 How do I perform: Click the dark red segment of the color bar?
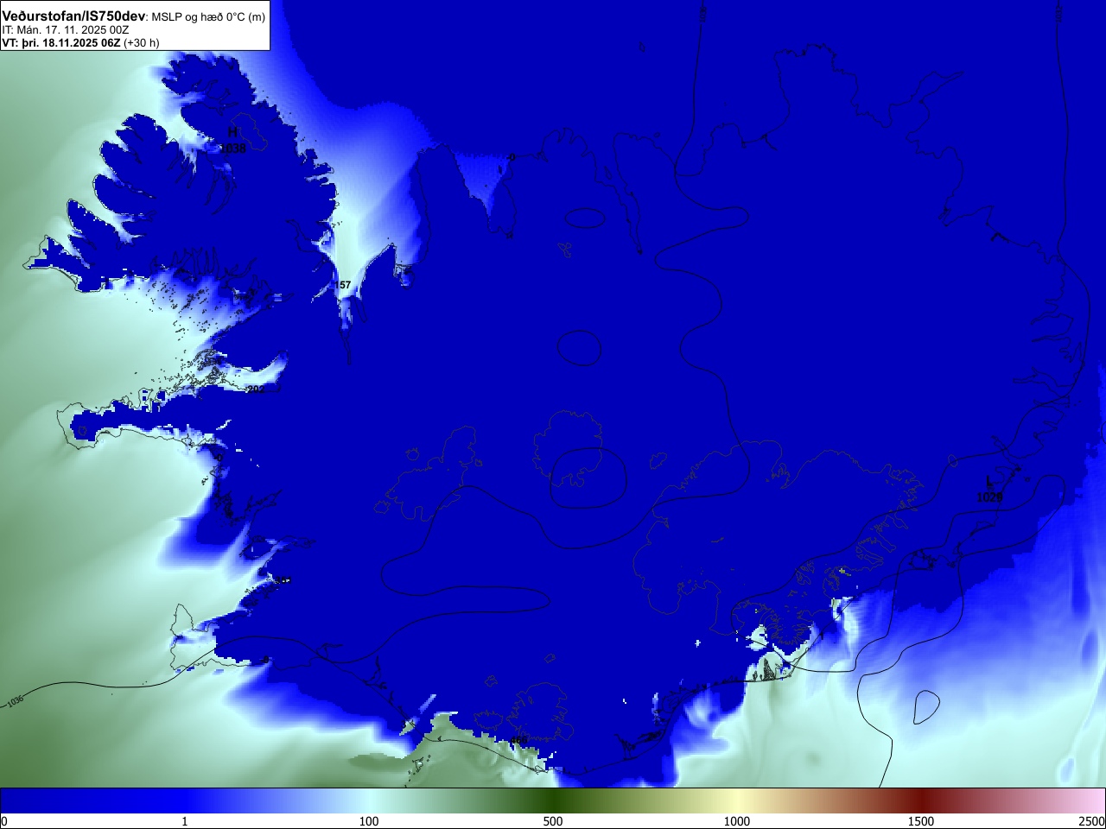(x=921, y=801)
